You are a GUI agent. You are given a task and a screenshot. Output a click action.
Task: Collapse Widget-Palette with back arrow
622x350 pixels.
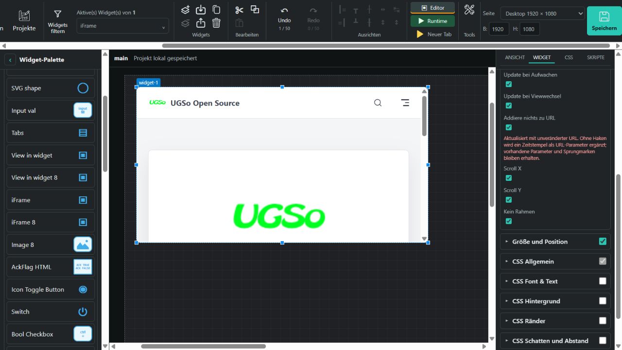tap(10, 60)
